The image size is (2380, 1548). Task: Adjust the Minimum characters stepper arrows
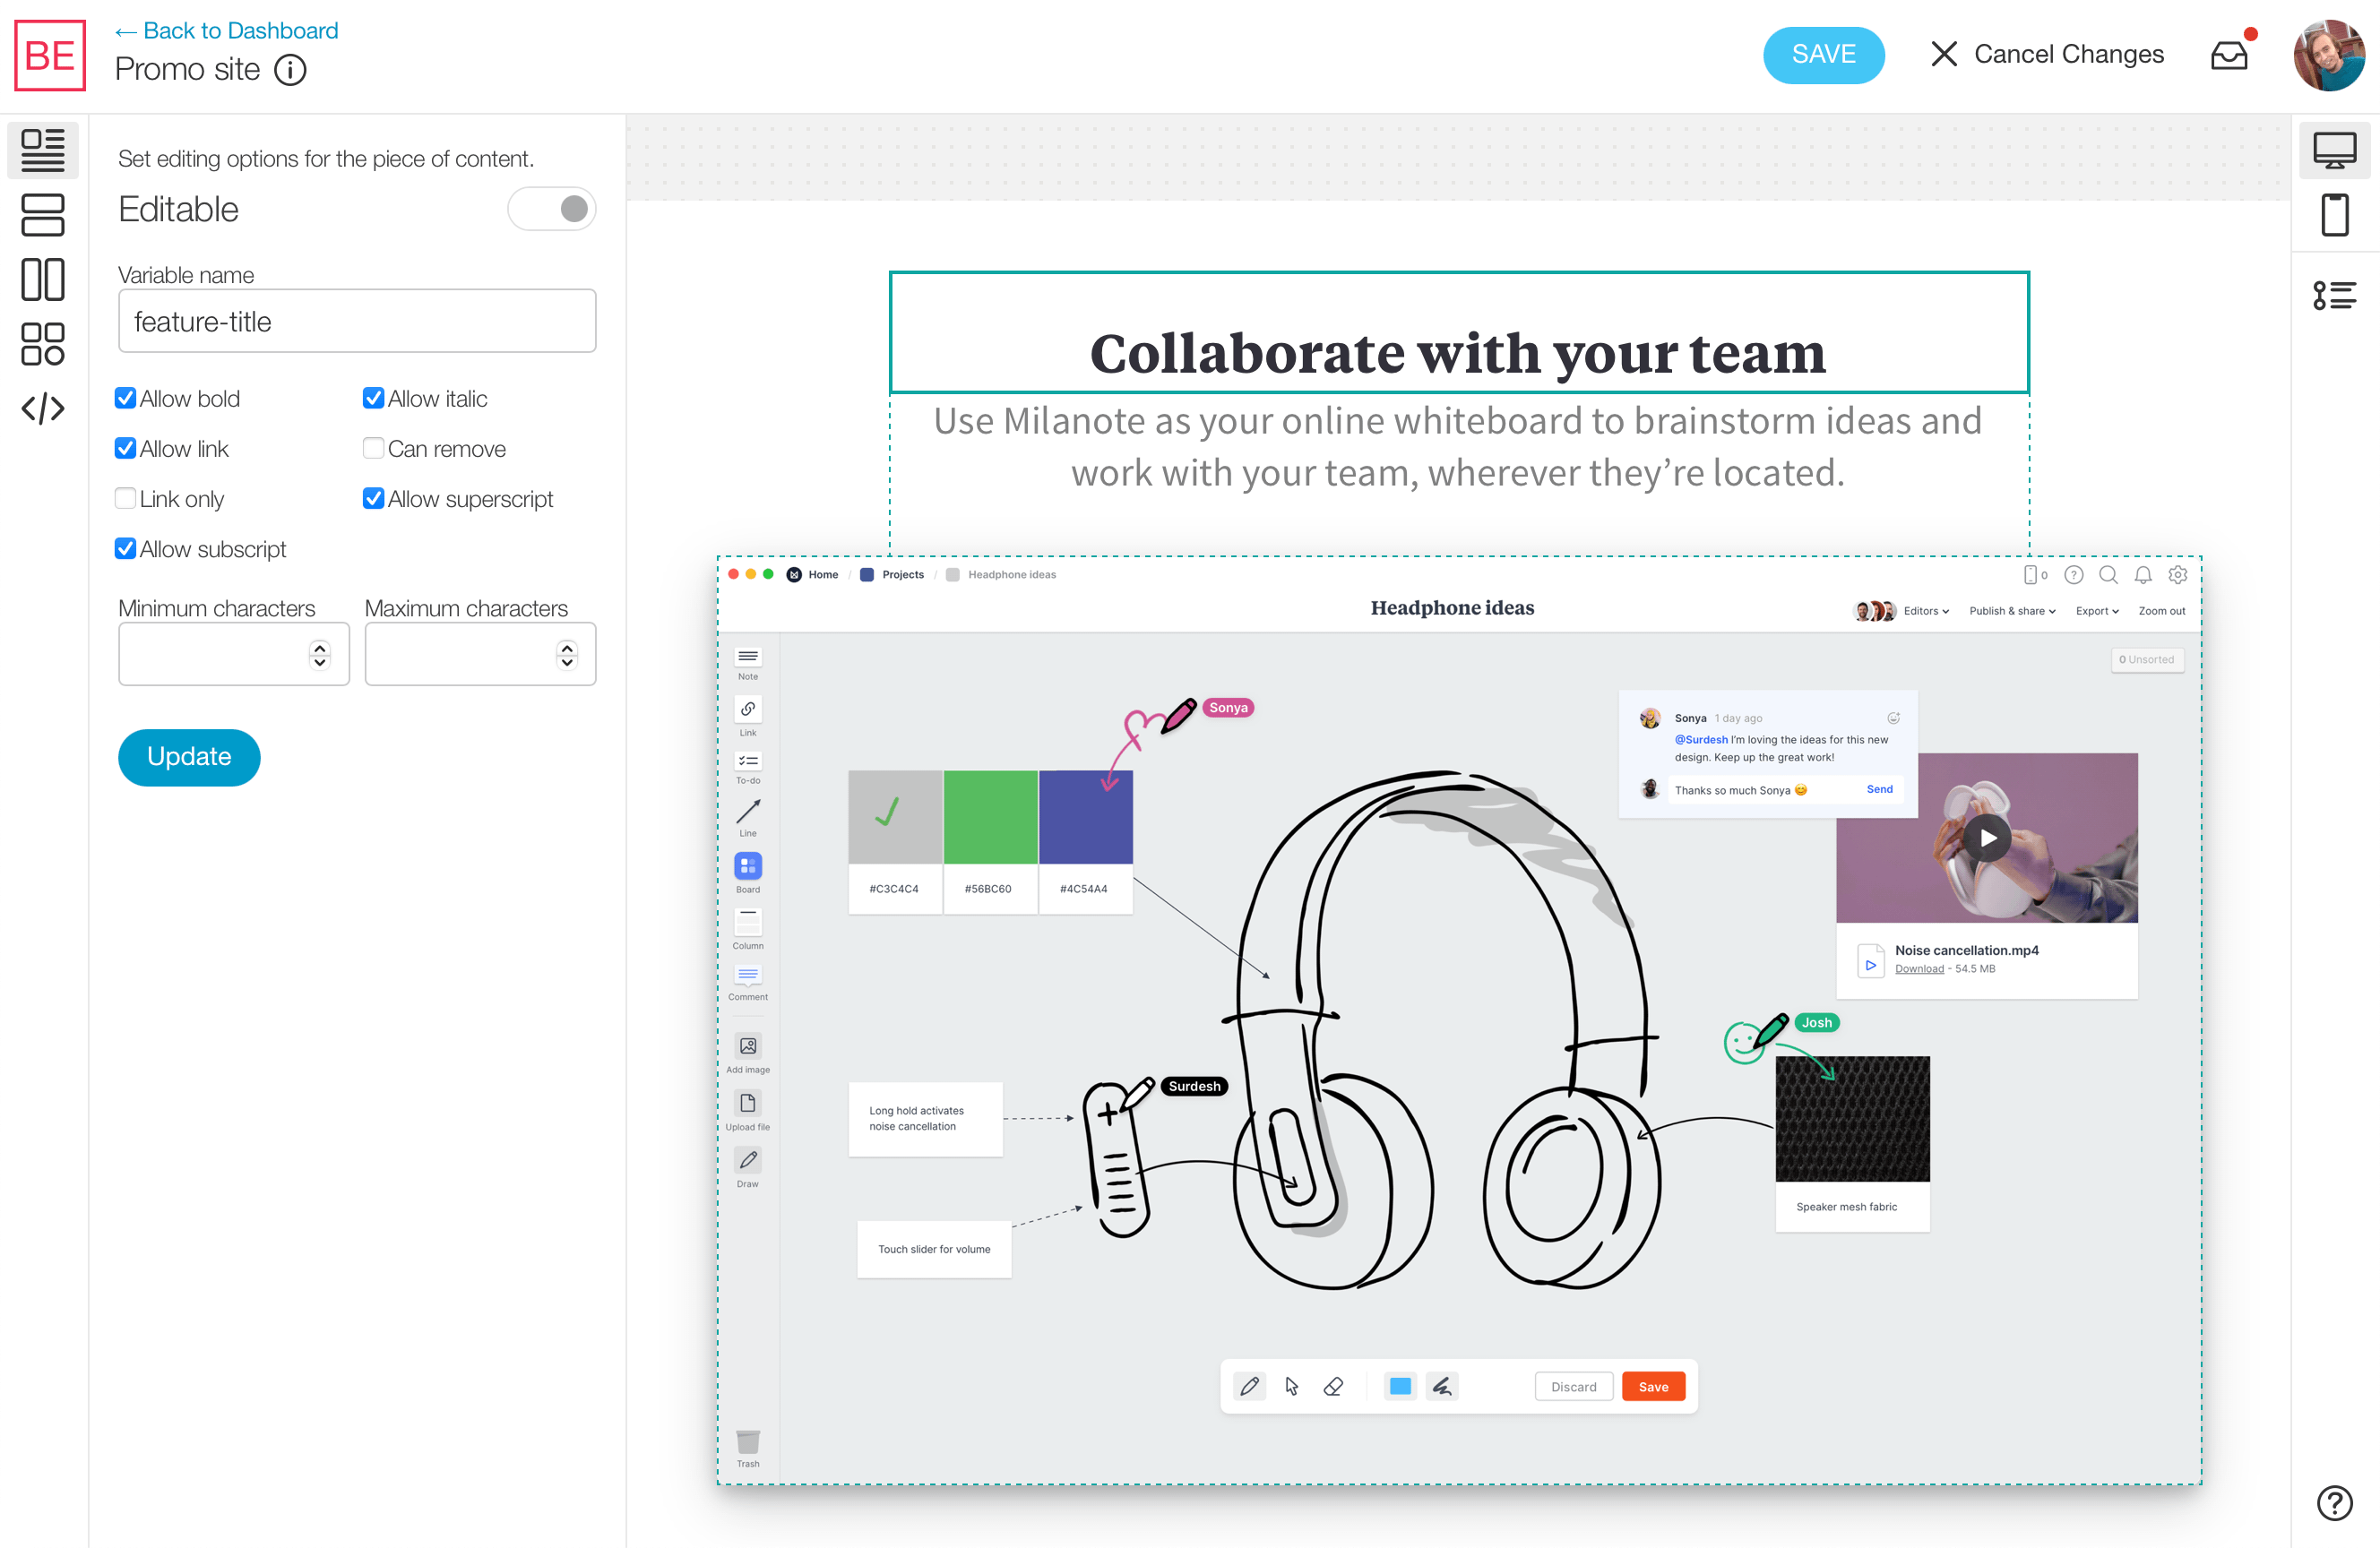coord(320,654)
